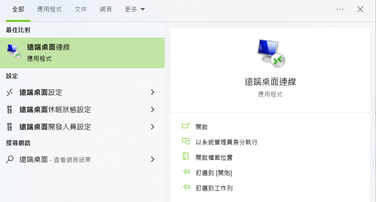Open the three-dots options menu

[340, 9]
